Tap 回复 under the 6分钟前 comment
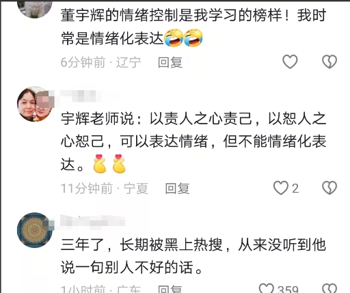The height and width of the screenshot is (293, 350). (170, 62)
